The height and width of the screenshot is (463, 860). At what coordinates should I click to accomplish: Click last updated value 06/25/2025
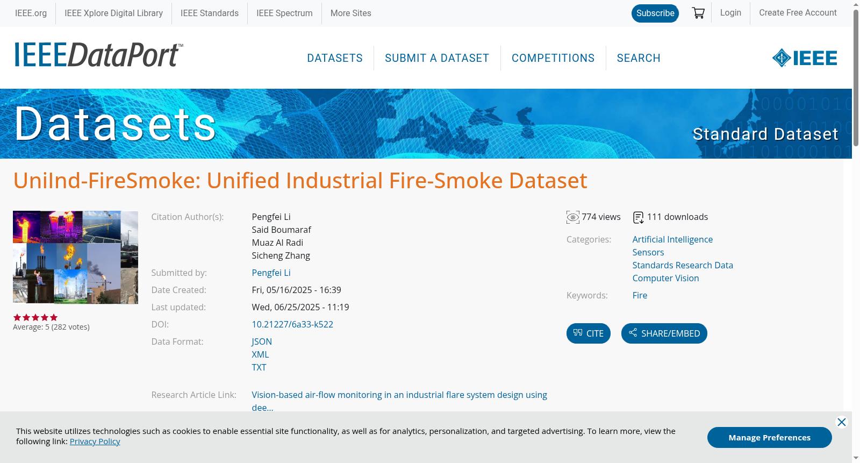click(x=300, y=307)
